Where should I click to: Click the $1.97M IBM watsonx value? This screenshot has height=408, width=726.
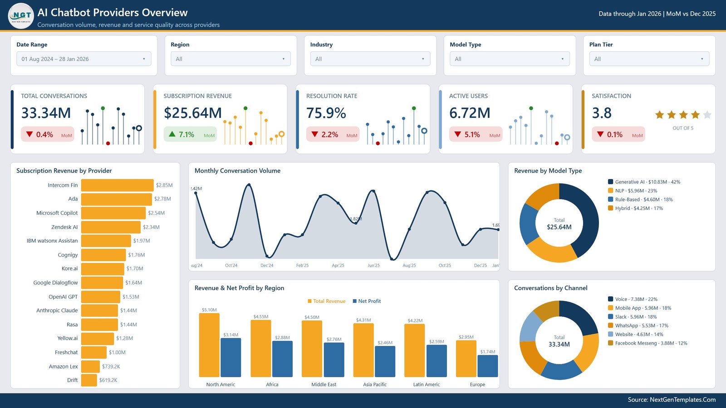pyautogui.click(x=142, y=241)
